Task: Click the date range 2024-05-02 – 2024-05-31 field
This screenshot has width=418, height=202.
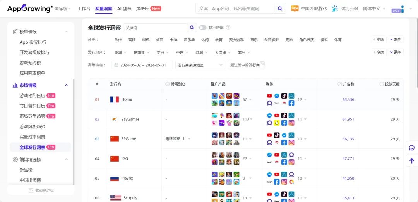Action: [142, 65]
